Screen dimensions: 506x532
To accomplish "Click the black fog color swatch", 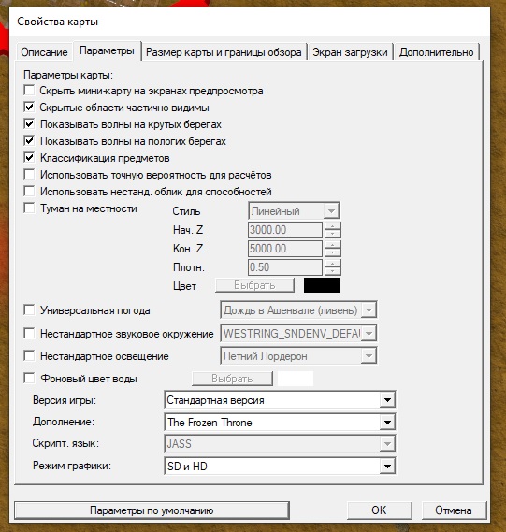I will point(322,285).
